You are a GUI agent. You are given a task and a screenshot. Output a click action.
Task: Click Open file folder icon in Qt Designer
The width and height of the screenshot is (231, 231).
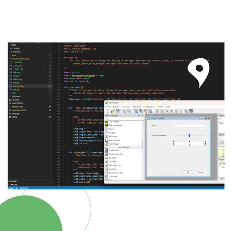click(113, 111)
